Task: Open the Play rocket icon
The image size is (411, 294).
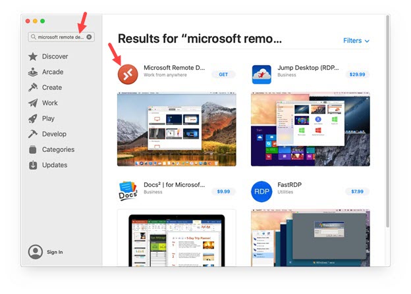Action: tap(33, 118)
